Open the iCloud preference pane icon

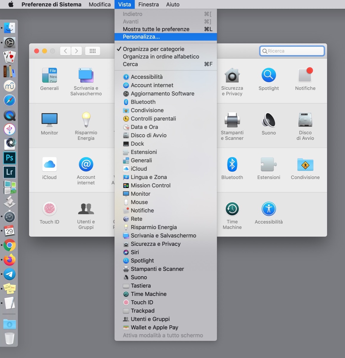[x=49, y=165]
